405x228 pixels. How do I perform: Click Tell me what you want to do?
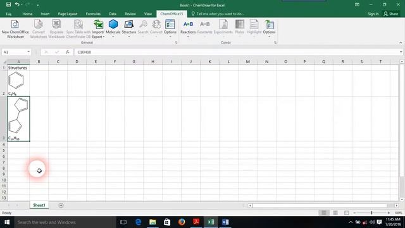click(x=218, y=14)
